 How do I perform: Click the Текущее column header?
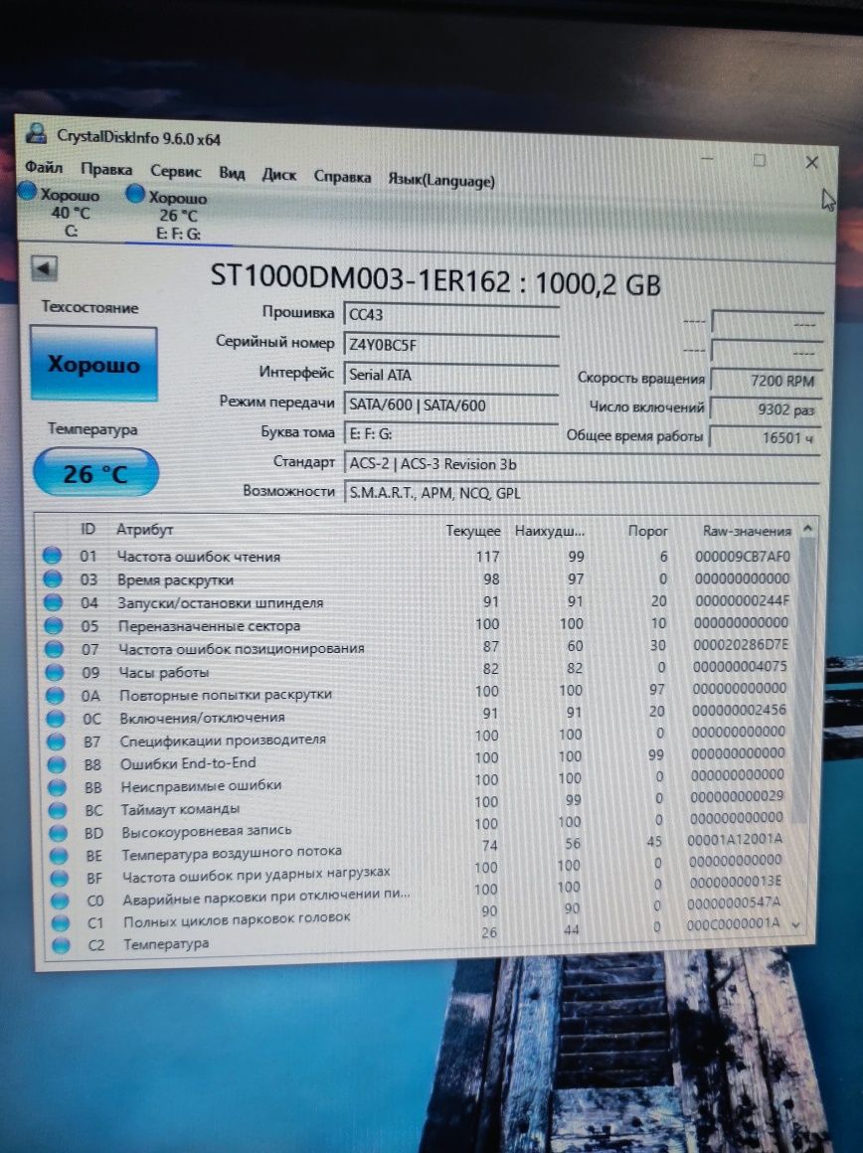473,531
